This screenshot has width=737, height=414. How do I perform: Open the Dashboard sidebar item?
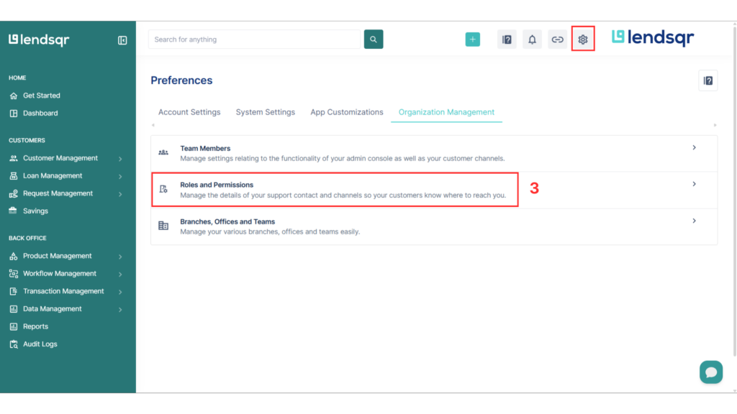click(40, 113)
